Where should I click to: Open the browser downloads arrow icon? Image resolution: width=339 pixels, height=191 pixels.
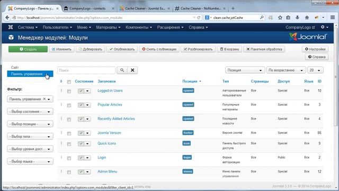click(298, 18)
